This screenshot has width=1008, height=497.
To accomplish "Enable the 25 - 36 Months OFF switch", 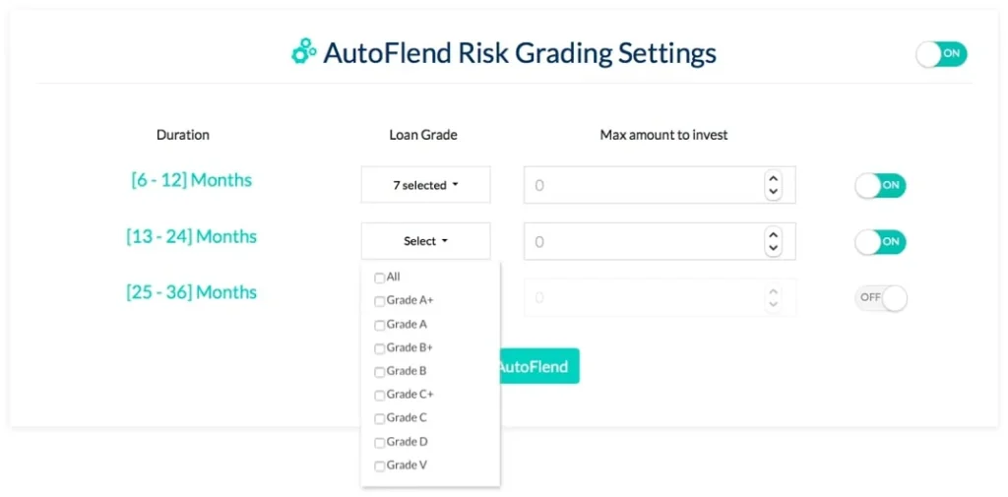I will click(x=880, y=297).
